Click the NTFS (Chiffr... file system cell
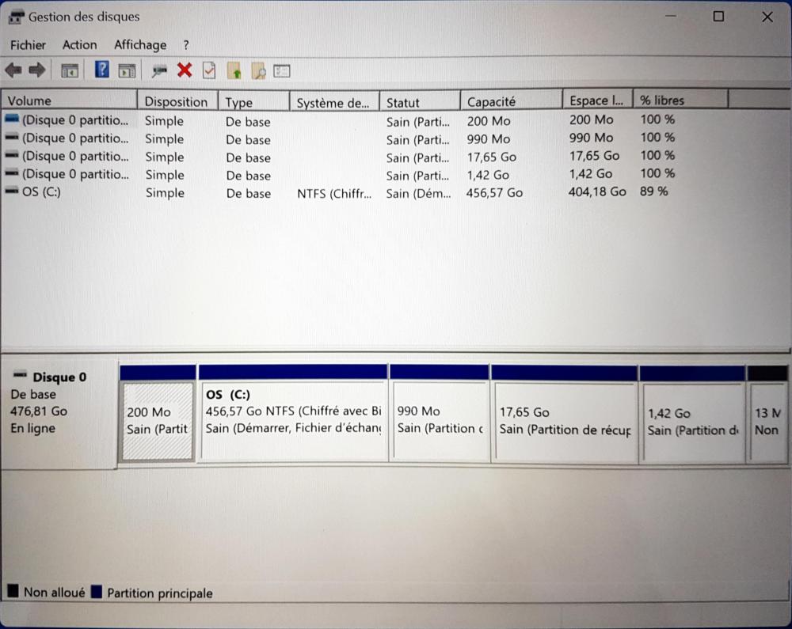 [334, 194]
